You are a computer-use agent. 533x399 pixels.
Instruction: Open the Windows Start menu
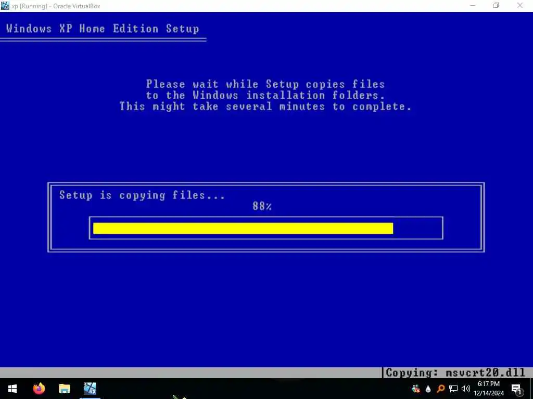pos(12,389)
